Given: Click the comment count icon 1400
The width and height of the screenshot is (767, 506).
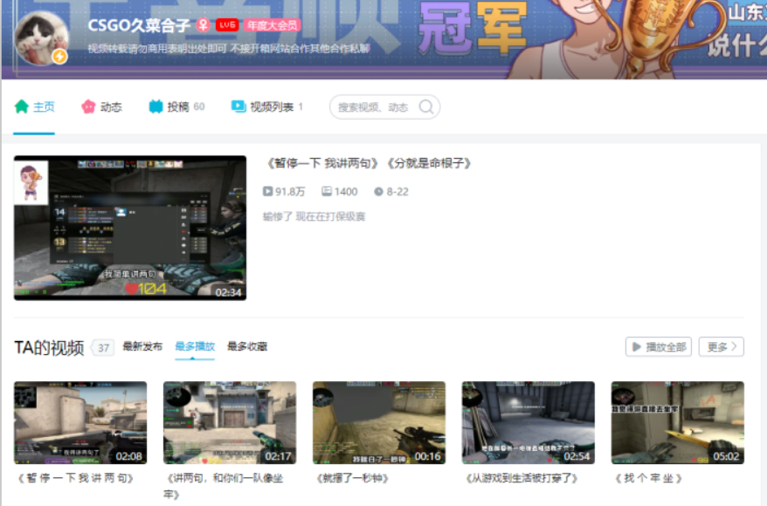Looking at the screenshot, I should tap(326, 191).
